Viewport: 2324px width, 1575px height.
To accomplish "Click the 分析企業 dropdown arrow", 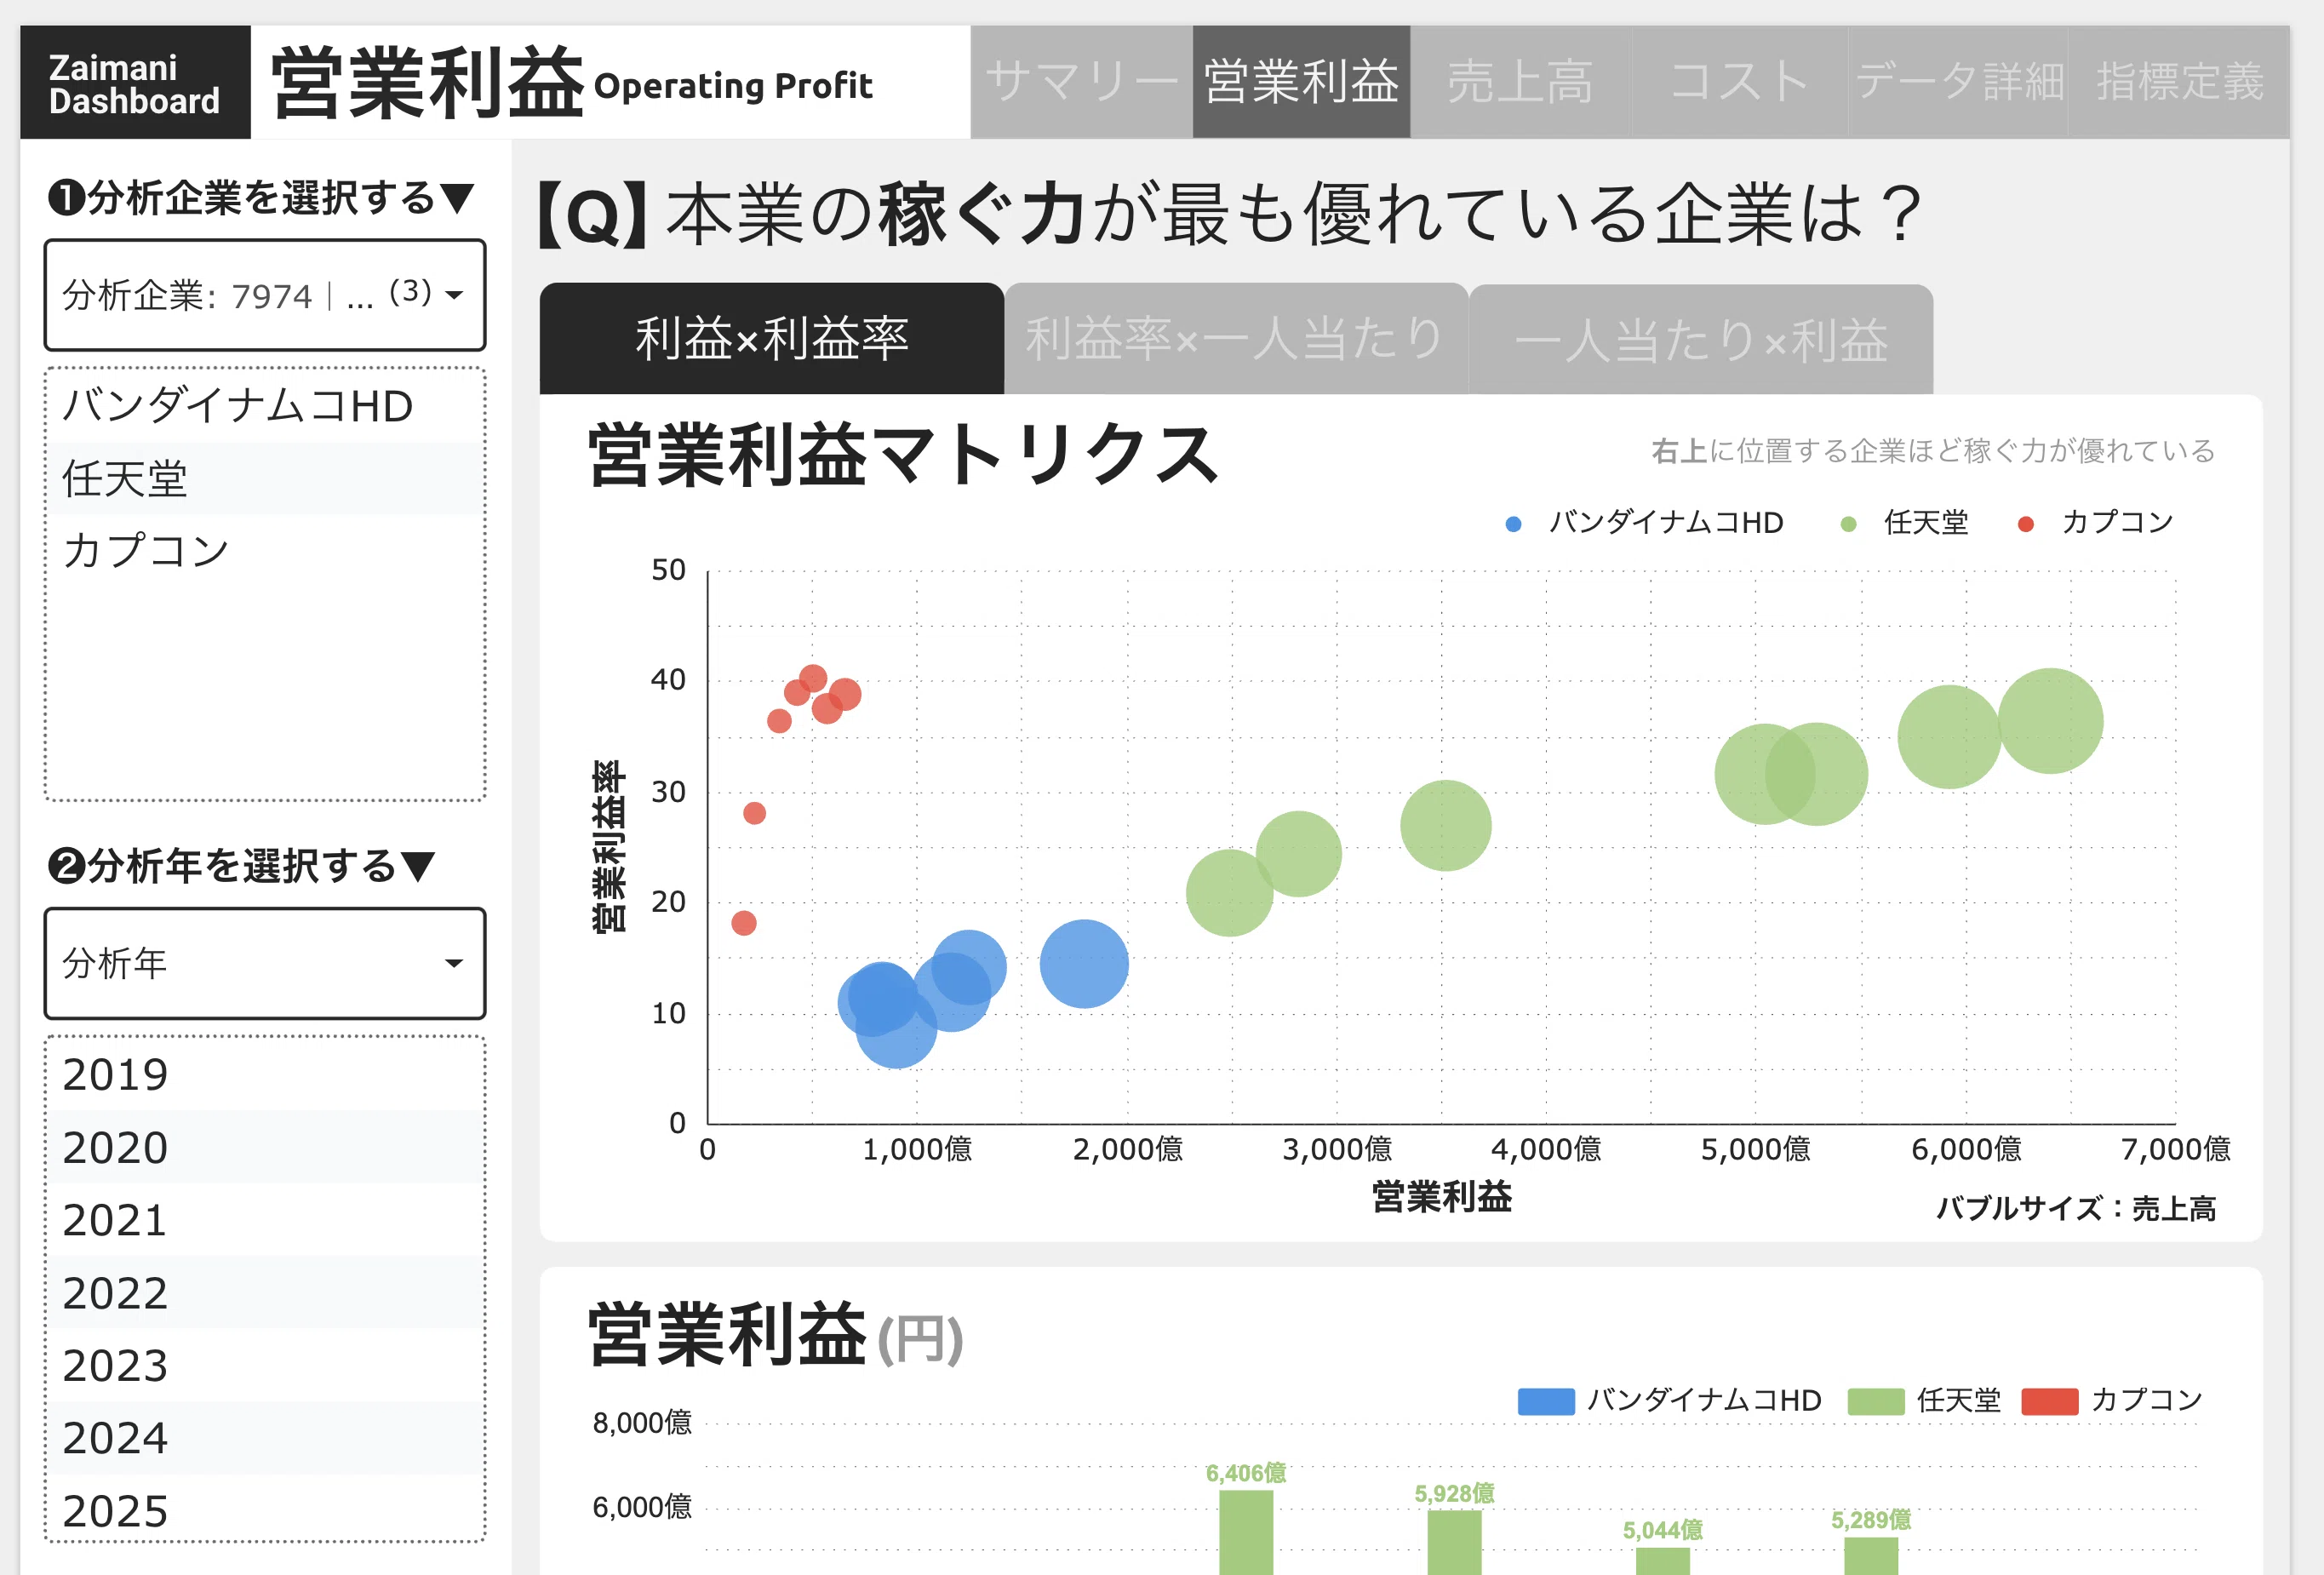I will pos(455,295).
